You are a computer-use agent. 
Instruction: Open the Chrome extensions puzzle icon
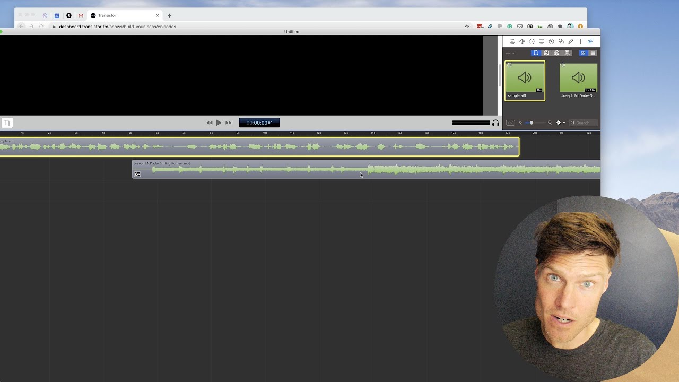[x=560, y=27]
